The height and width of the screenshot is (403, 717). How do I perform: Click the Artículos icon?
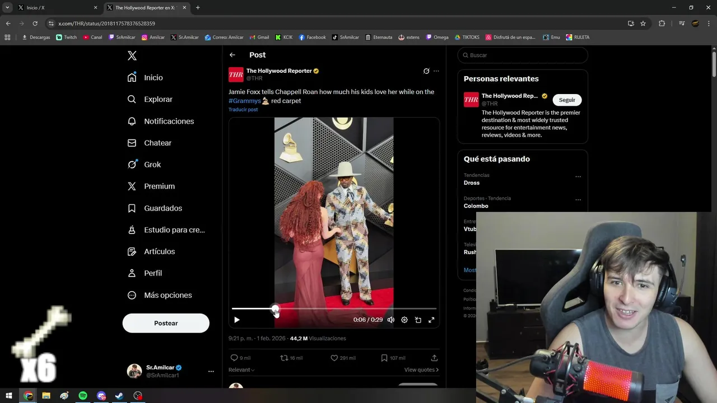click(132, 251)
